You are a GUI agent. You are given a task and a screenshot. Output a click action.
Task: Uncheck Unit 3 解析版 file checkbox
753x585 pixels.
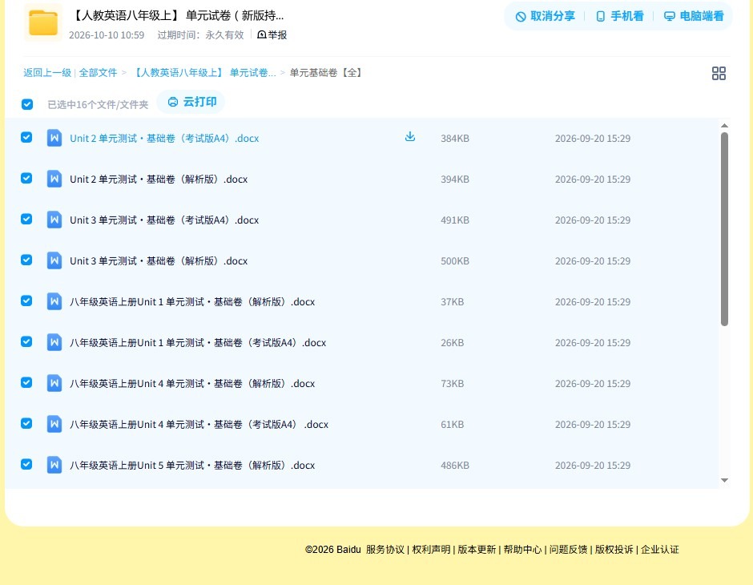(26, 260)
